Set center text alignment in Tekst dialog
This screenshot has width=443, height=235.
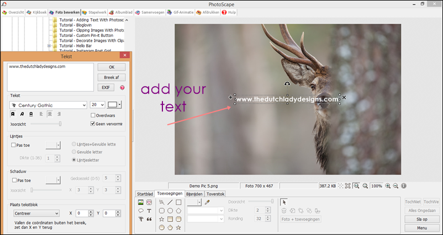coord(50,114)
